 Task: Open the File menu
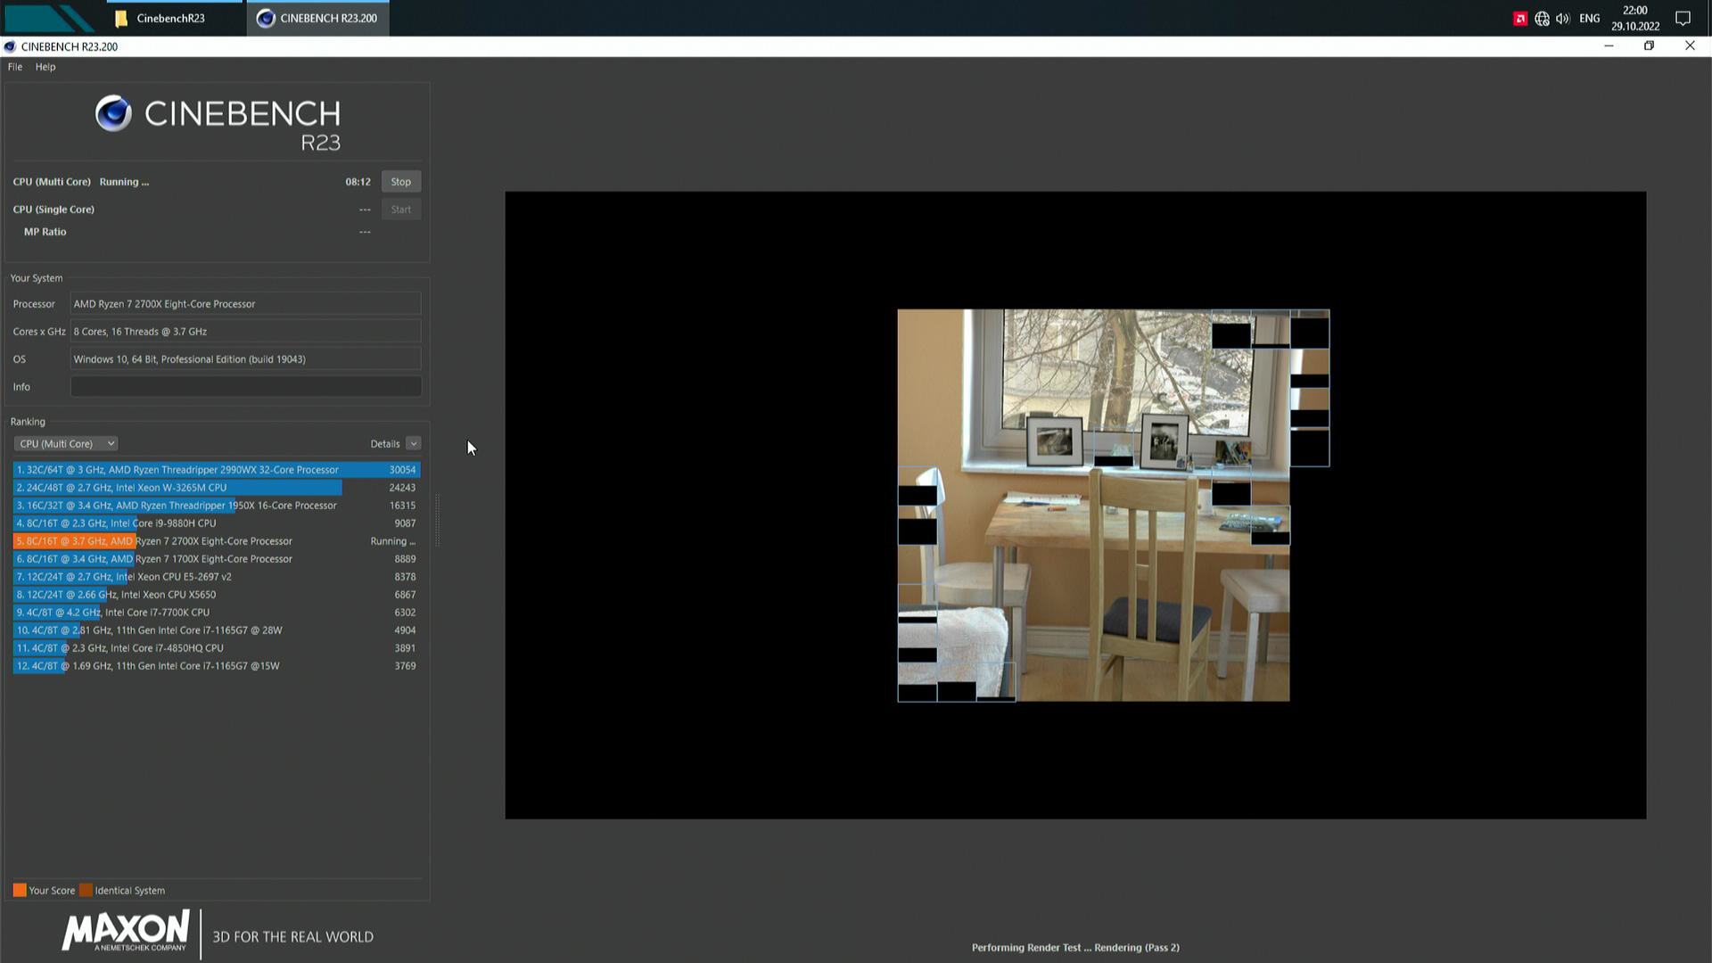[15, 67]
